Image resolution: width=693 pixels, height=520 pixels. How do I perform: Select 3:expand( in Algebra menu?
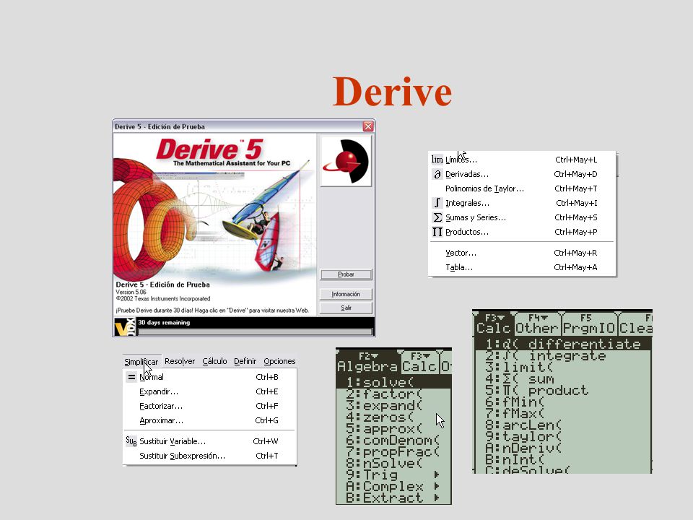394,405
